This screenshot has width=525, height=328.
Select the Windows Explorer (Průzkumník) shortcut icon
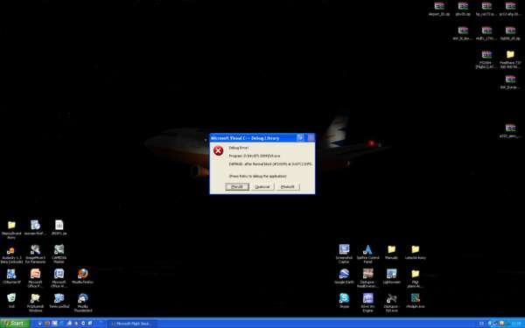35,303
